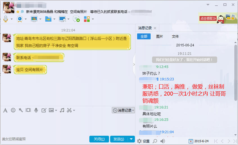Open the apps grid icon

click(x=87, y=19)
